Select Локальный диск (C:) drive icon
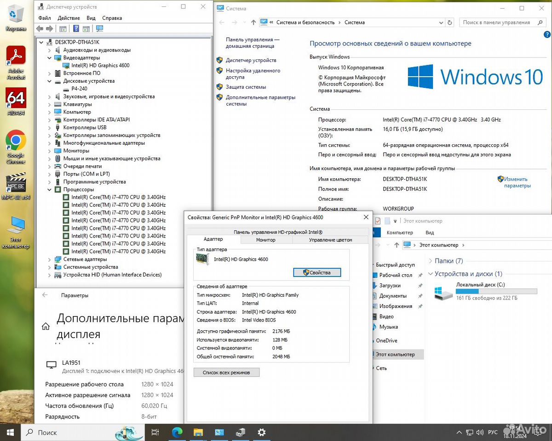 click(x=443, y=293)
